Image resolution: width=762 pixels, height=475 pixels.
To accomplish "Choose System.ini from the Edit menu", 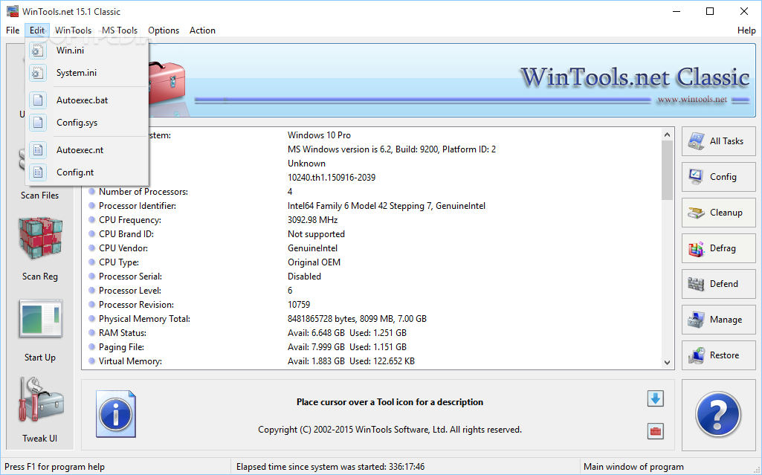I will tap(86, 73).
